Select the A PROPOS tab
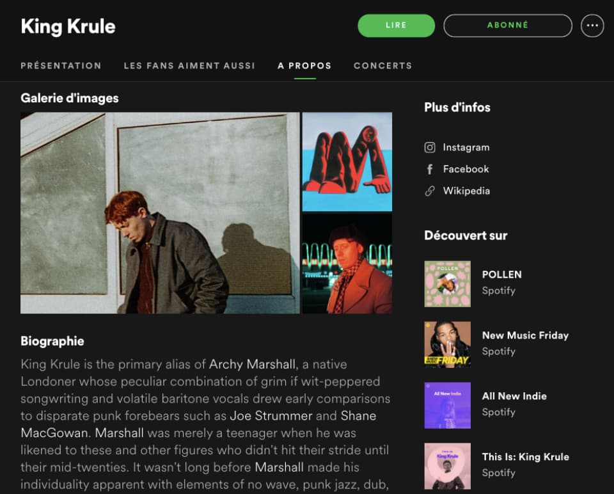Viewport: 614px width, 494px height. click(x=304, y=66)
